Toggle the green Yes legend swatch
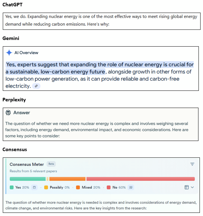The width and height of the screenshot is (203, 216). [x=12, y=188]
